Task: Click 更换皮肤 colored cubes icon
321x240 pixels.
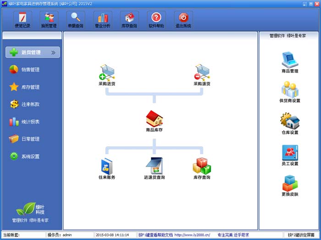Action: tap(290, 184)
